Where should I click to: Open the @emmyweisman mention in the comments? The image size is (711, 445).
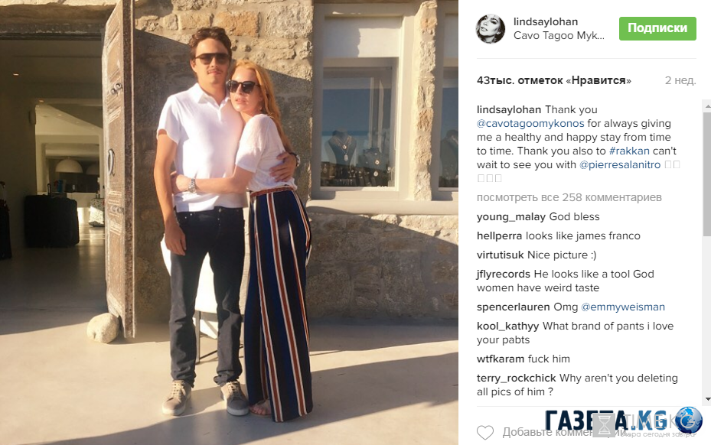[x=623, y=307]
